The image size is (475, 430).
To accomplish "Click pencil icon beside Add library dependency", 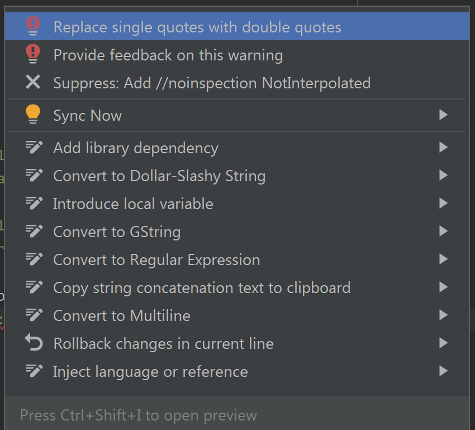I will [x=34, y=147].
